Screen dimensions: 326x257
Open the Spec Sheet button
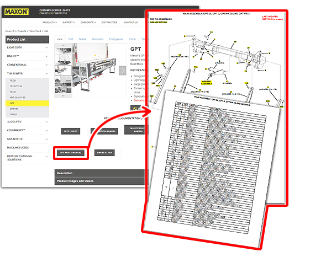coord(71,131)
